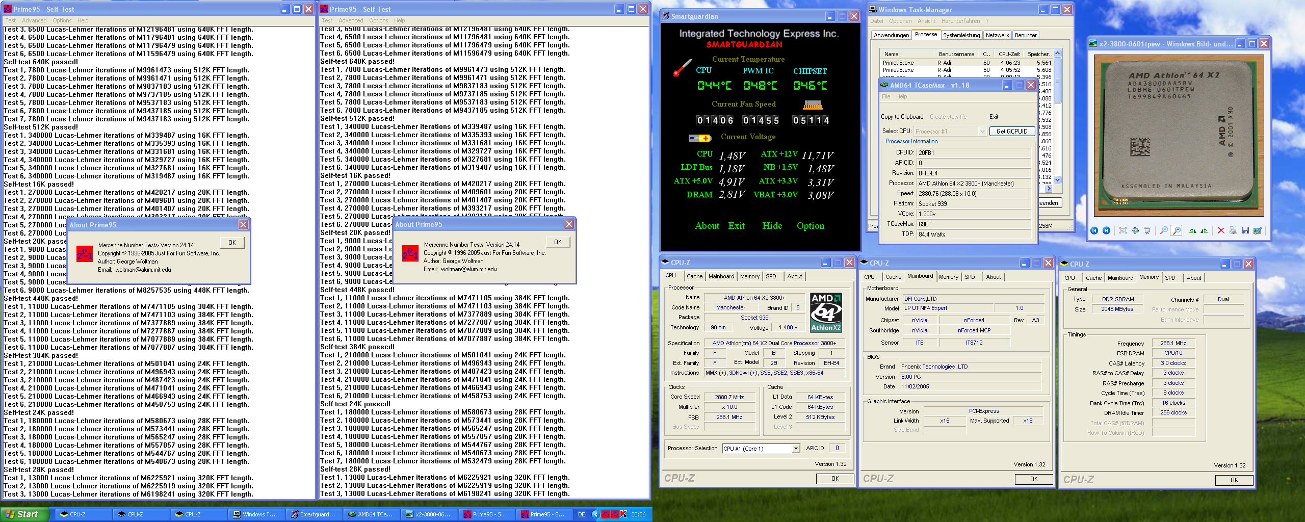Zoom in with magnifier plus icon
The height and width of the screenshot is (522, 1305).
[x=1164, y=230]
